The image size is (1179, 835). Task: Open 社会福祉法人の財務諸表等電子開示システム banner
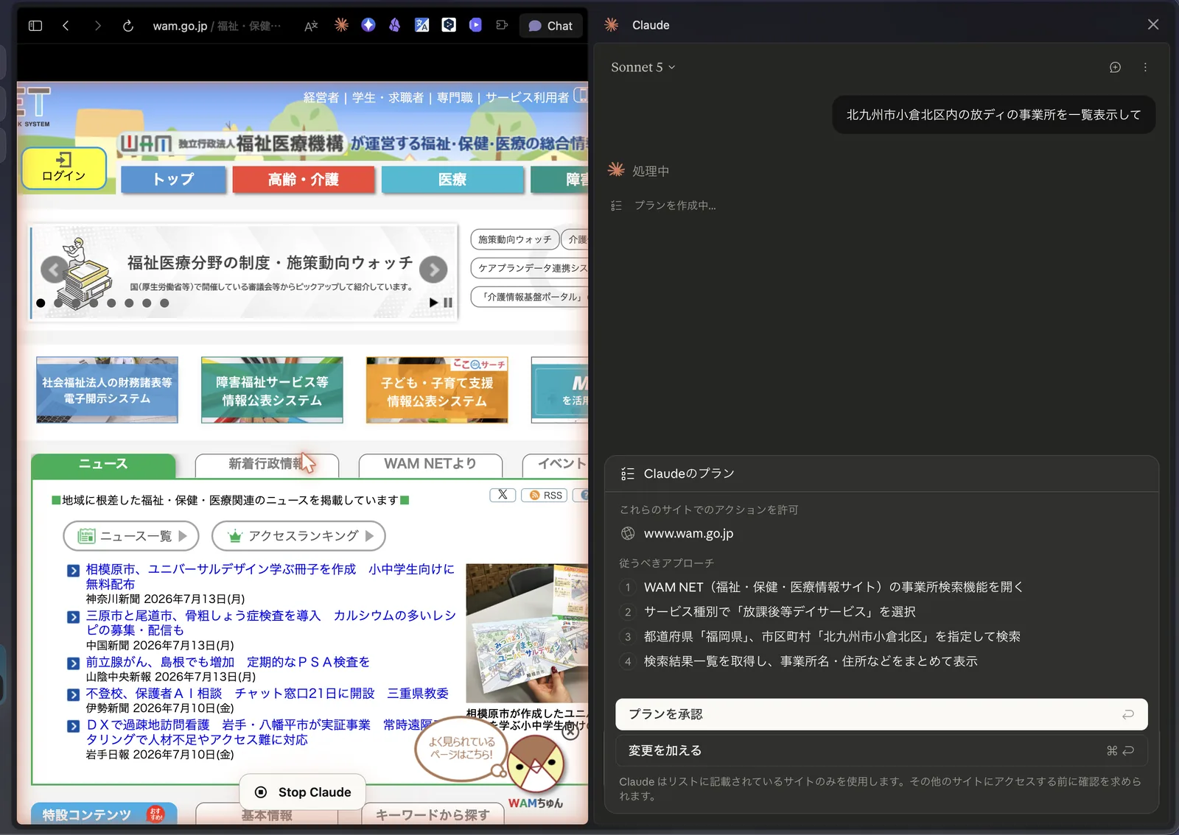coord(107,390)
